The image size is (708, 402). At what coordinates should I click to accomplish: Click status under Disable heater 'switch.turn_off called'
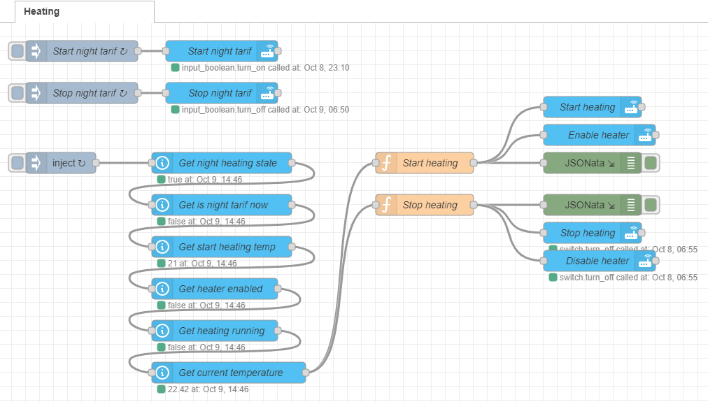(x=628, y=278)
